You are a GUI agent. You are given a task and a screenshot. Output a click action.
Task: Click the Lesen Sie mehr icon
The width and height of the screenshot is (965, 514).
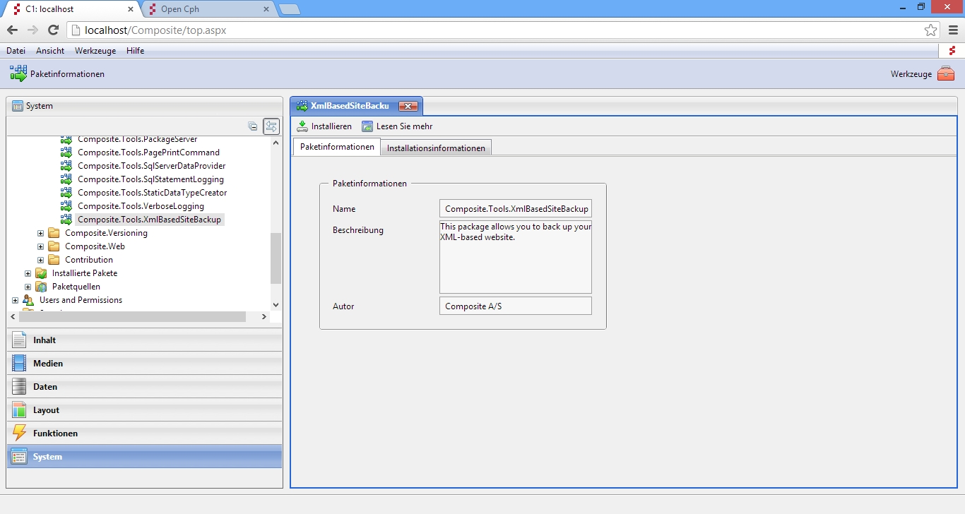(x=367, y=126)
